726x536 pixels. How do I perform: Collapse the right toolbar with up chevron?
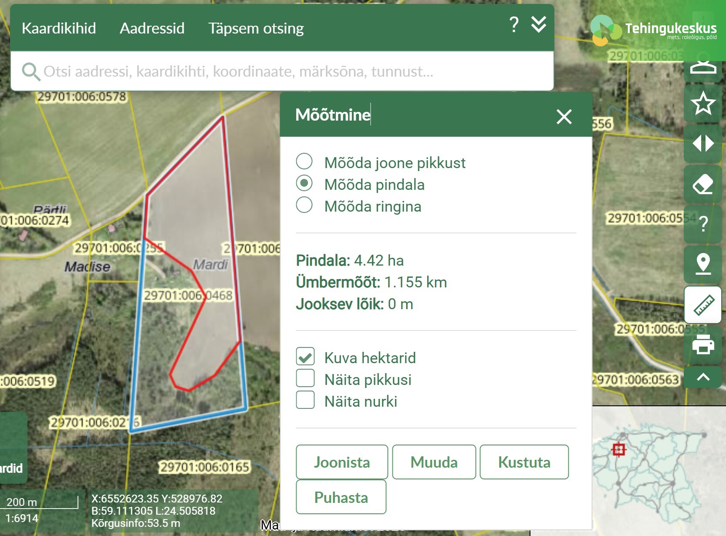pos(702,377)
